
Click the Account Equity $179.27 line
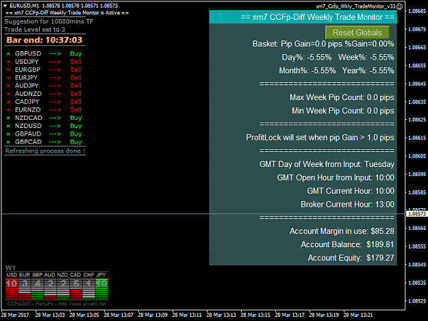(351, 258)
